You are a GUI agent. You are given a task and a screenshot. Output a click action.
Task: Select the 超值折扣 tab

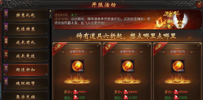point(26,70)
